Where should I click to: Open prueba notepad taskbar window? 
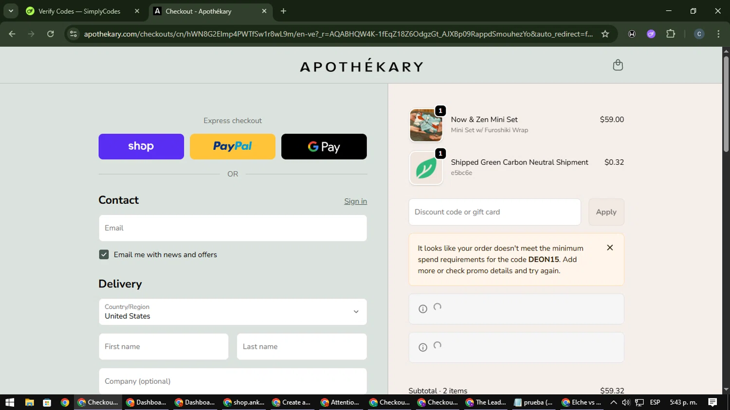point(534,402)
